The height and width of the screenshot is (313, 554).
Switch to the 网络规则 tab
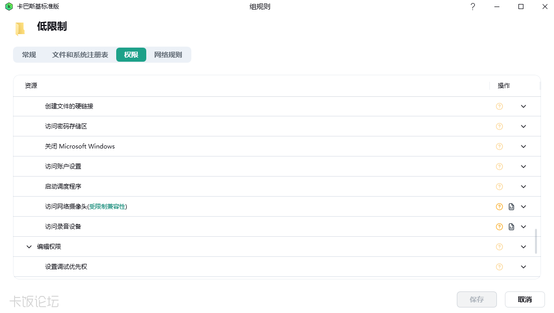point(168,55)
